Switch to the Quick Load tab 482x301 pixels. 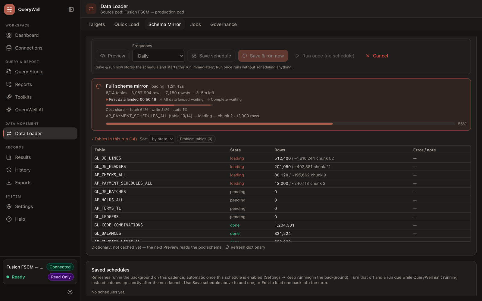[127, 24]
